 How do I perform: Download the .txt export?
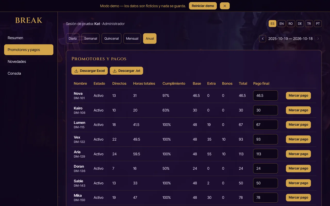pyautogui.click(x=126, y=71)
